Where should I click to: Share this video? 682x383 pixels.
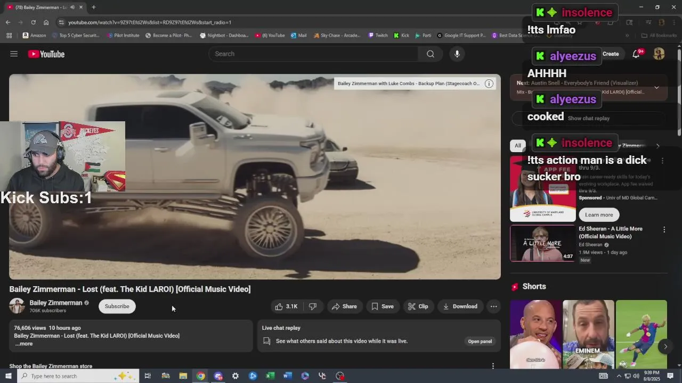tap(344, 306)
